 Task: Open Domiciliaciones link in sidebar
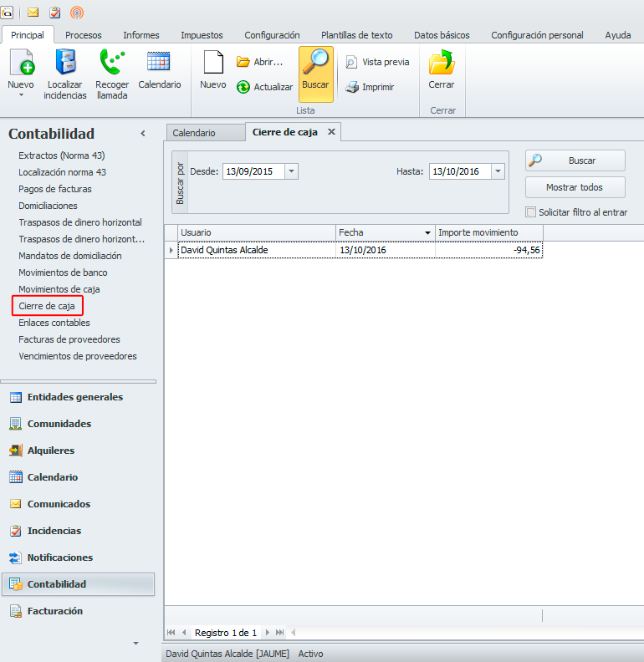pos(48,206)
